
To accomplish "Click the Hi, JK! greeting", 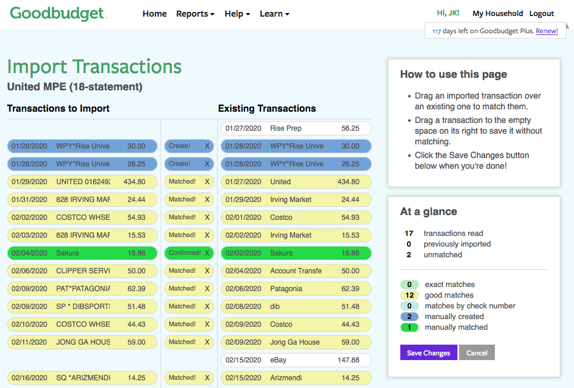I will [x=448, y=13].
